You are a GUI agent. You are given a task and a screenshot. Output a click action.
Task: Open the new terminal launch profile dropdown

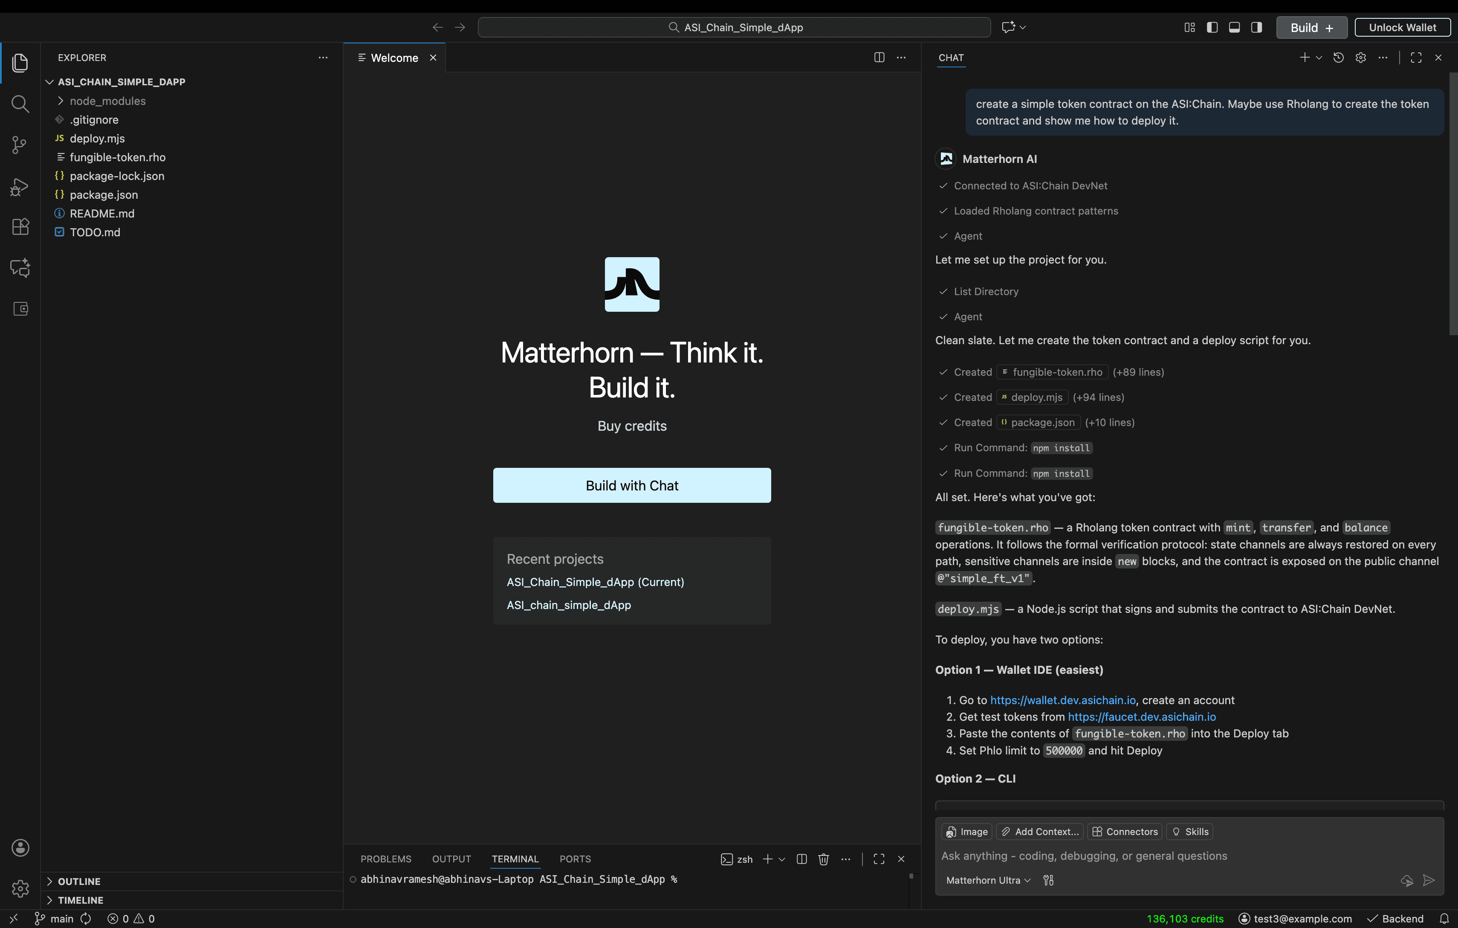coord(782,859)
